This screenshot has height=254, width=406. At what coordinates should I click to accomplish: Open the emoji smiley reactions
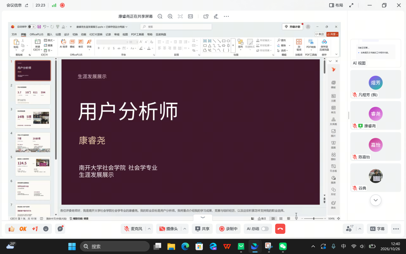click(46, 229)
